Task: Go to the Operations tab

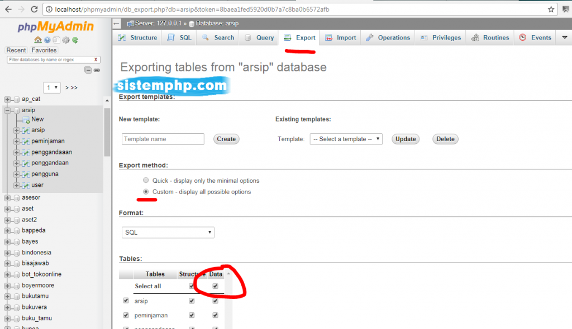Action: coord(388,37)
